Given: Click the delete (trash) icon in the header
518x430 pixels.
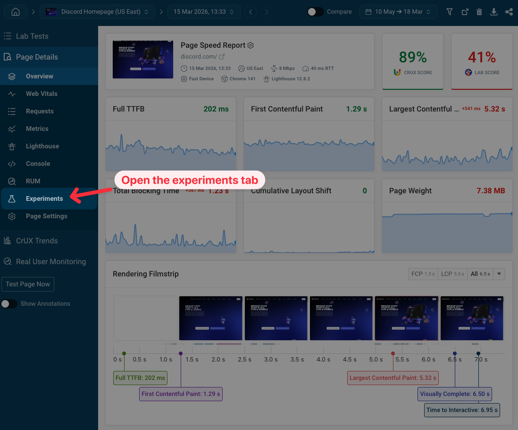Looking at the screenshot, I should click(x=479, y=12).
